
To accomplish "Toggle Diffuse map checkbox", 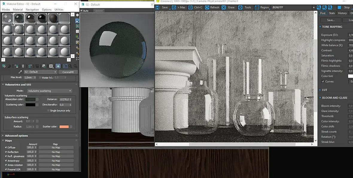I will point(6,148).
